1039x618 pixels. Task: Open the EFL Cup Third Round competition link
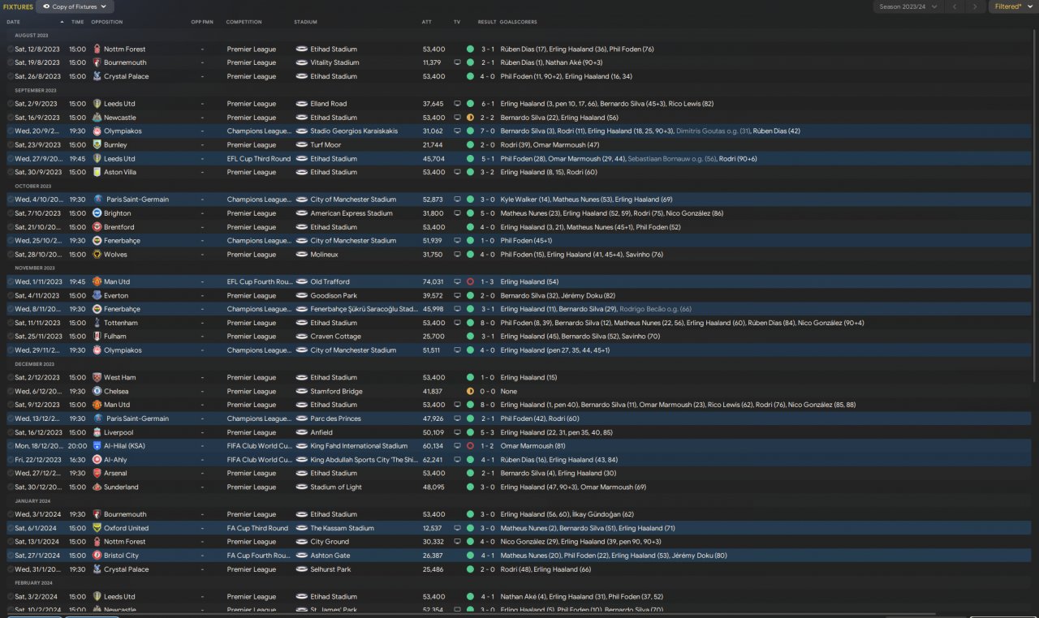tap(259, 159)
